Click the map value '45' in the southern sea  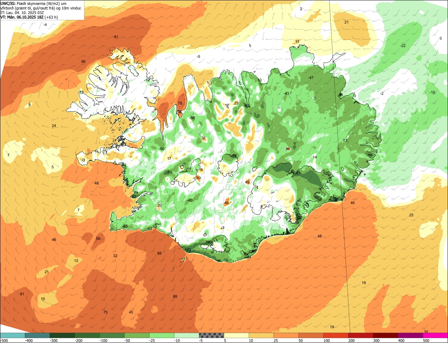tap(131, 312)
